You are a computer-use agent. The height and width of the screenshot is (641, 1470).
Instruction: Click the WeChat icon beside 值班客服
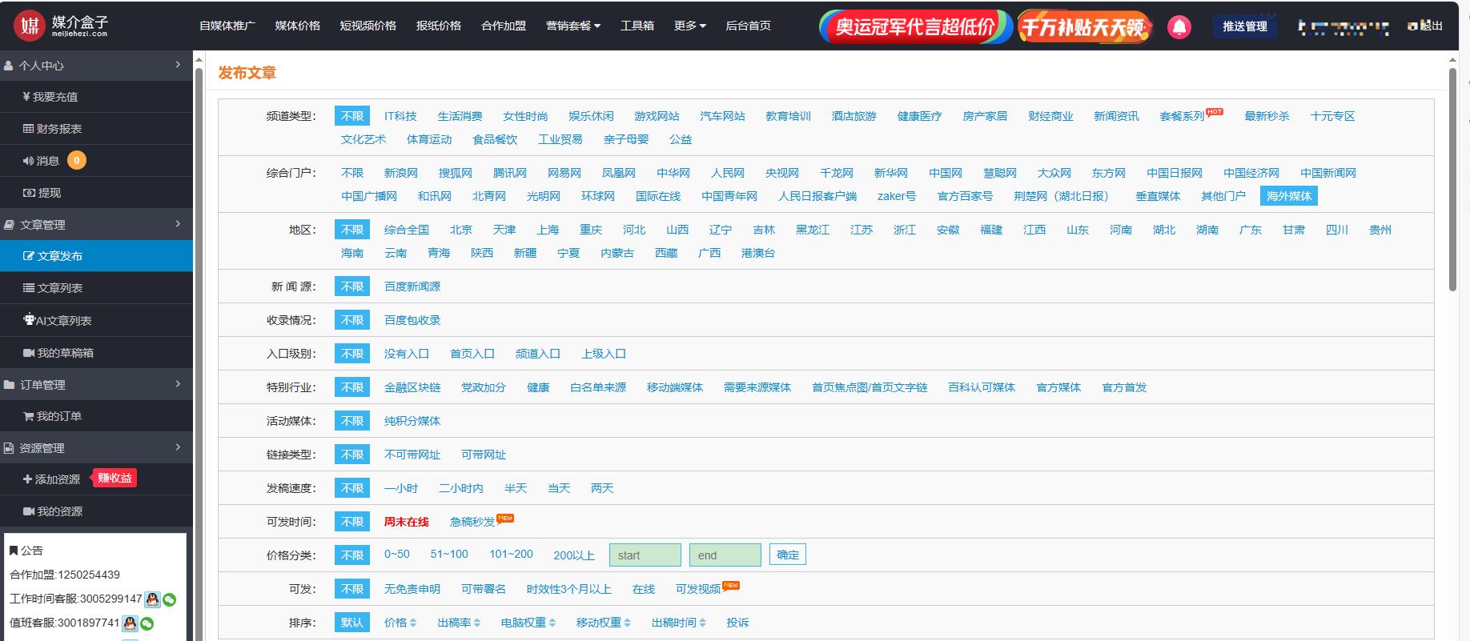(147, 623)
